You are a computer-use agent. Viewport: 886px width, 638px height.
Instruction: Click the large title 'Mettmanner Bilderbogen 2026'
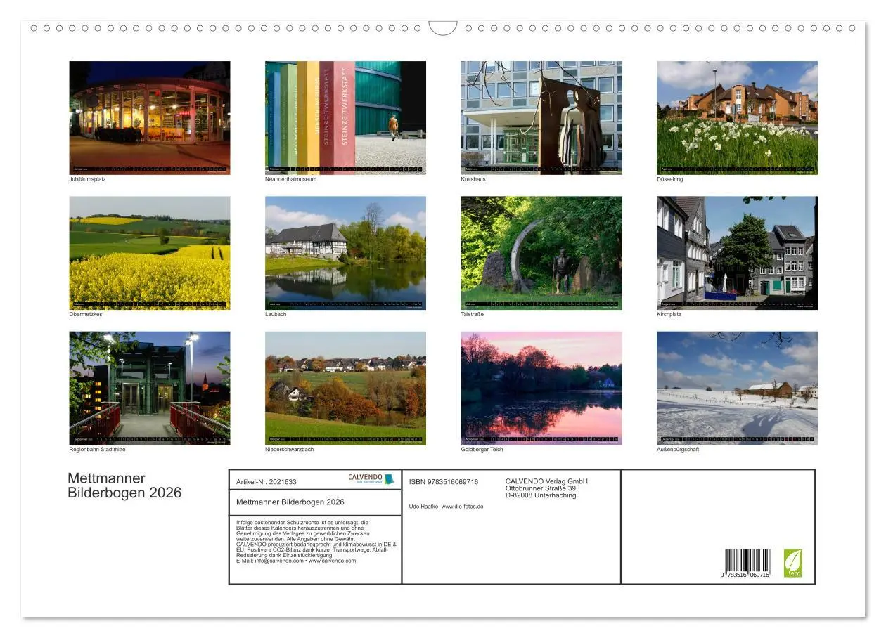124,486
